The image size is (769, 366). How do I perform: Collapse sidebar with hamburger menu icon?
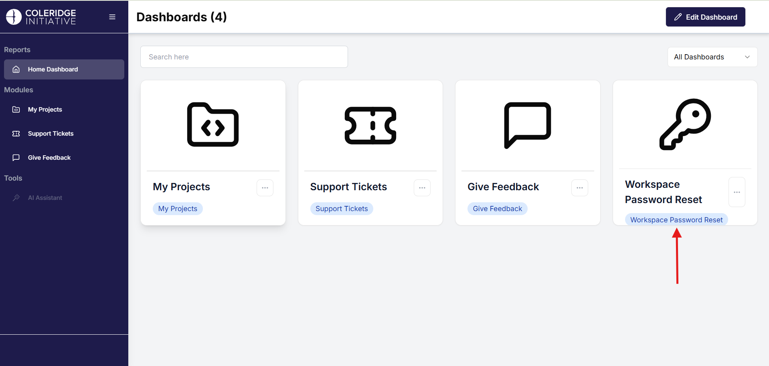(112, 17)
